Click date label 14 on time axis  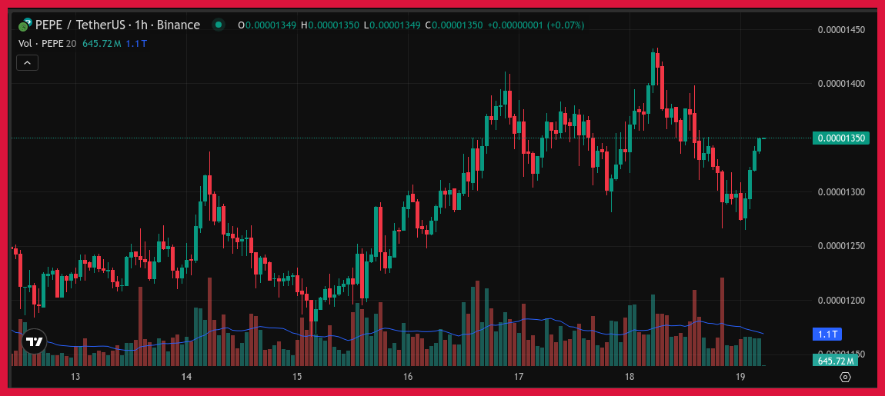(187, 377)
